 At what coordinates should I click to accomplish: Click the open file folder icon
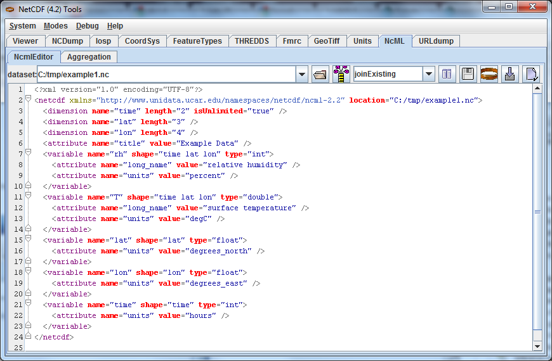pyautogui.click(x=320, y=74)
